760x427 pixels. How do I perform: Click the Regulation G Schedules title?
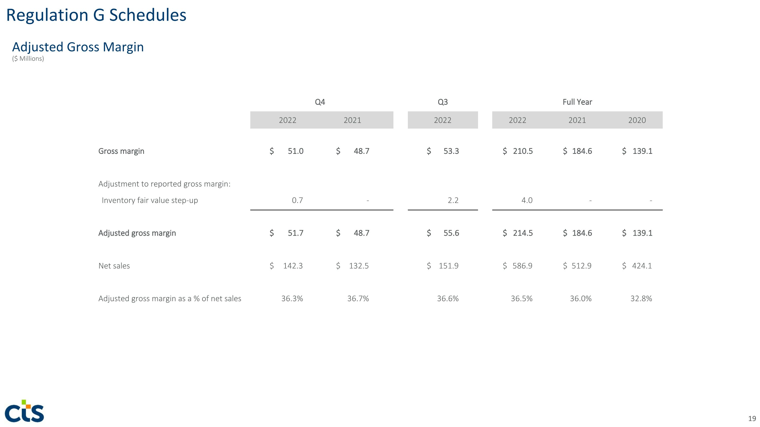(x=96, y=15)
